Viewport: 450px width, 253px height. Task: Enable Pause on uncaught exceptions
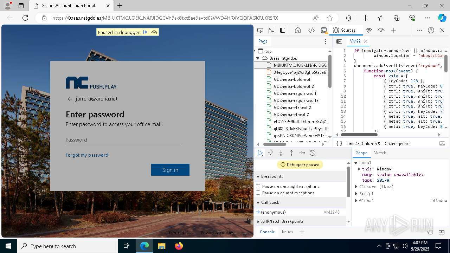point(258,186)
